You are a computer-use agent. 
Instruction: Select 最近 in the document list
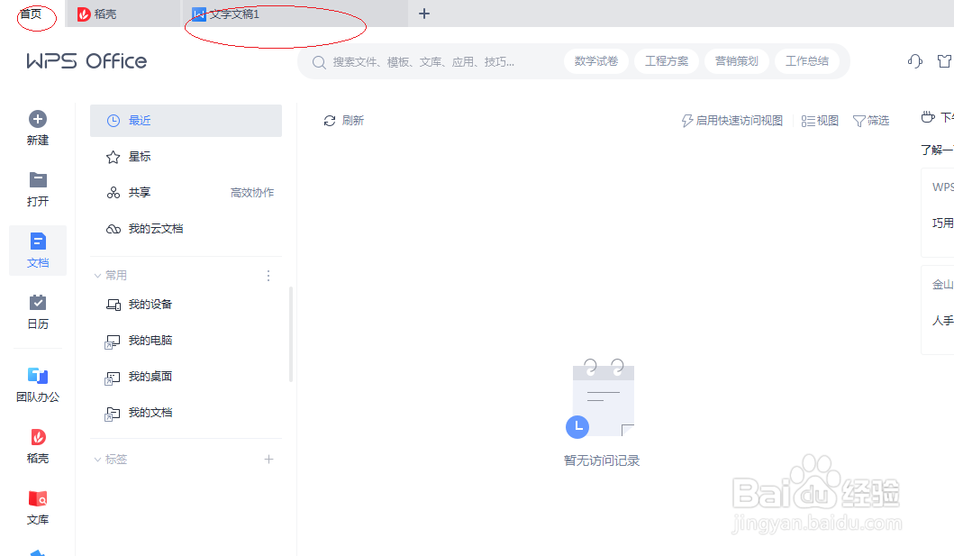tap(186, 121)
